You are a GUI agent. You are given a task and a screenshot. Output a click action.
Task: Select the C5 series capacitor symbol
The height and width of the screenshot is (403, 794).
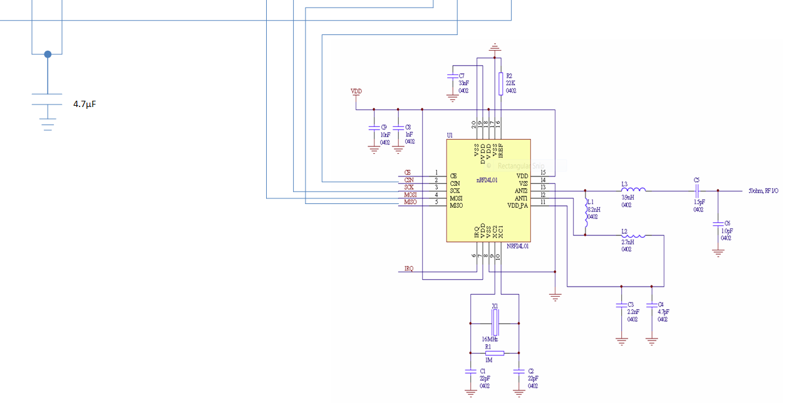pos(696,190)
